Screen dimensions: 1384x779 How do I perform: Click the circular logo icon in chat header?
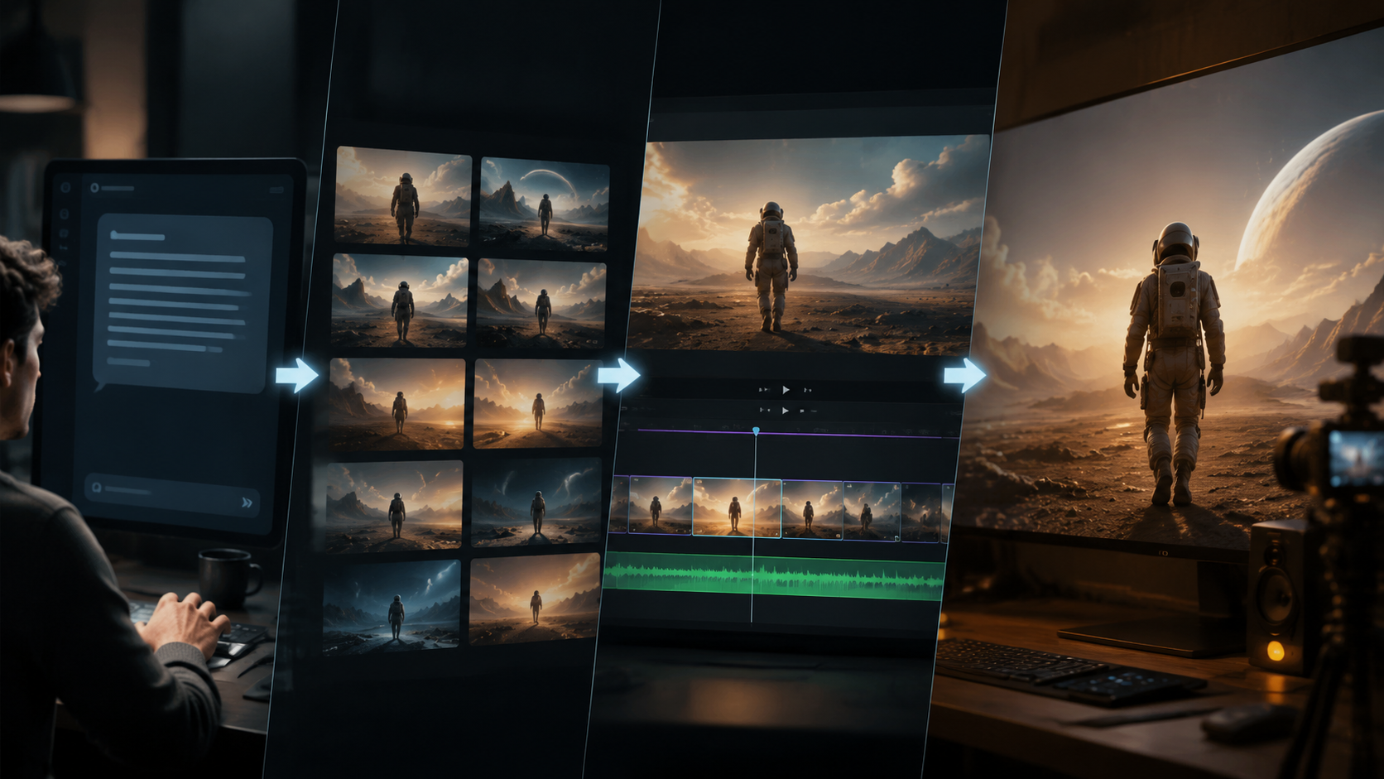(x=94, y=188)
